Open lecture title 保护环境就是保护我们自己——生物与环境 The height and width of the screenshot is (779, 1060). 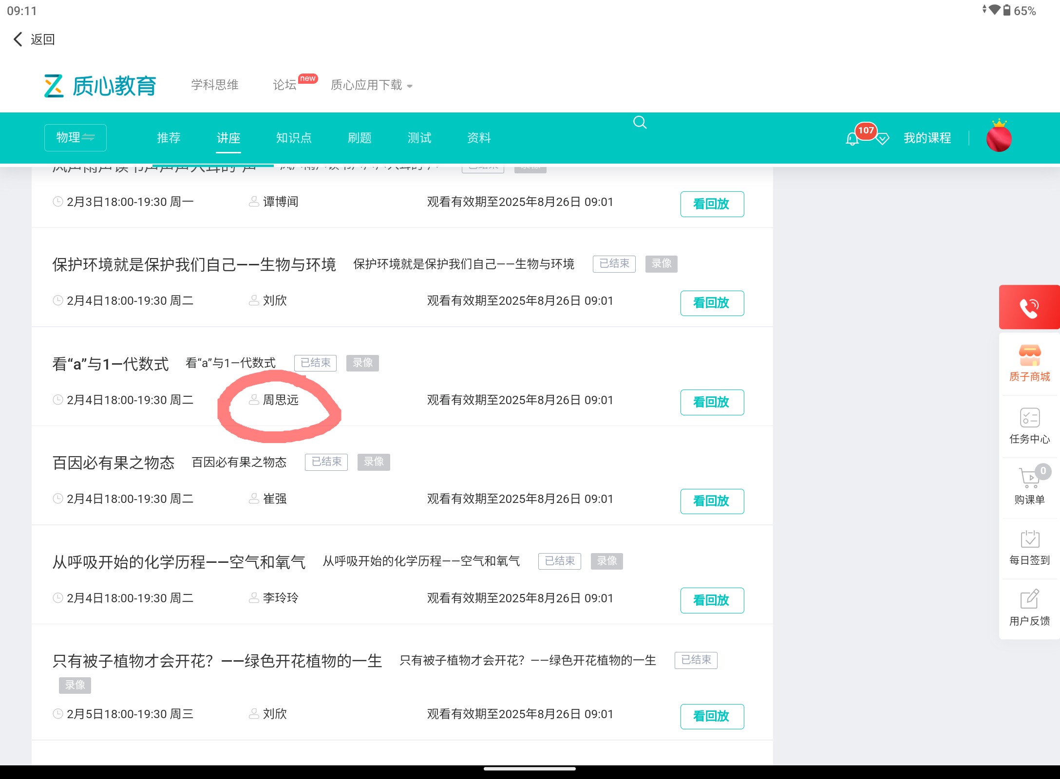pyautogui.click(x=194, y=264)
